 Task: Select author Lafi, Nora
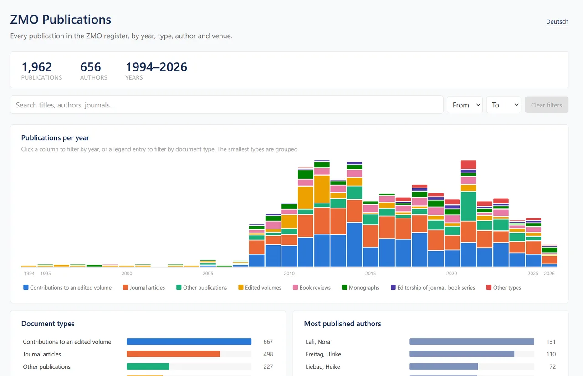(x=431, y=341)
